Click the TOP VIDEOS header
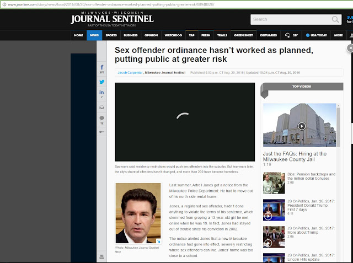Image resolution: width=353 pixels, height=263 pixels. pyautogui.click(x=302, y=87)
